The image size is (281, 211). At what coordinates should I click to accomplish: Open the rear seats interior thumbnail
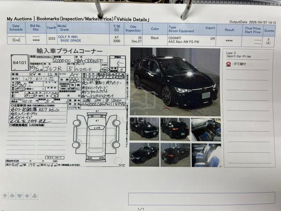click(x=206, y=155)
